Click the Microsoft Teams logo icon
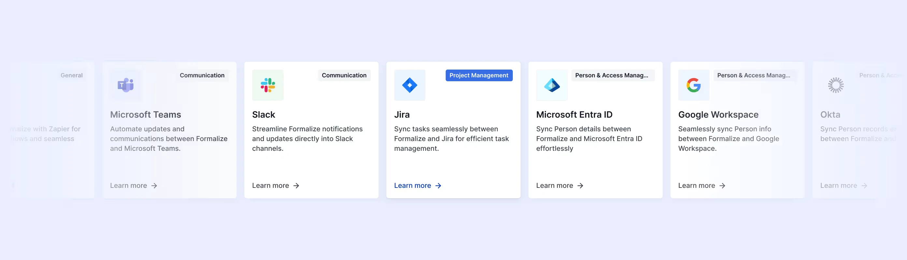This screenshot has height=260, width=907. [x=126, y=85]
